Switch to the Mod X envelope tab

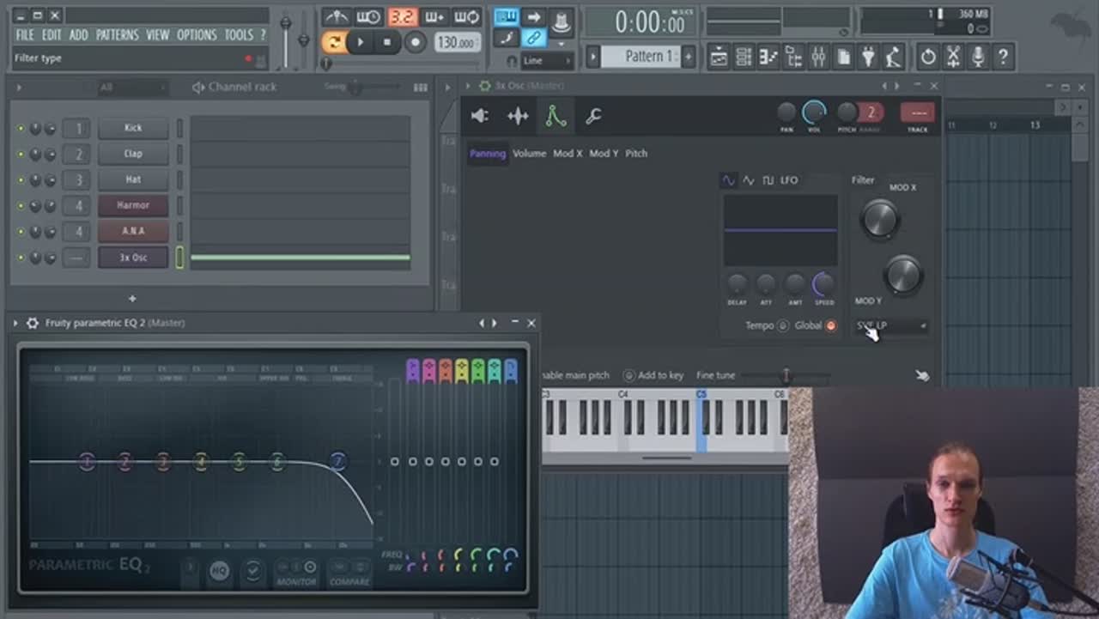567,154
